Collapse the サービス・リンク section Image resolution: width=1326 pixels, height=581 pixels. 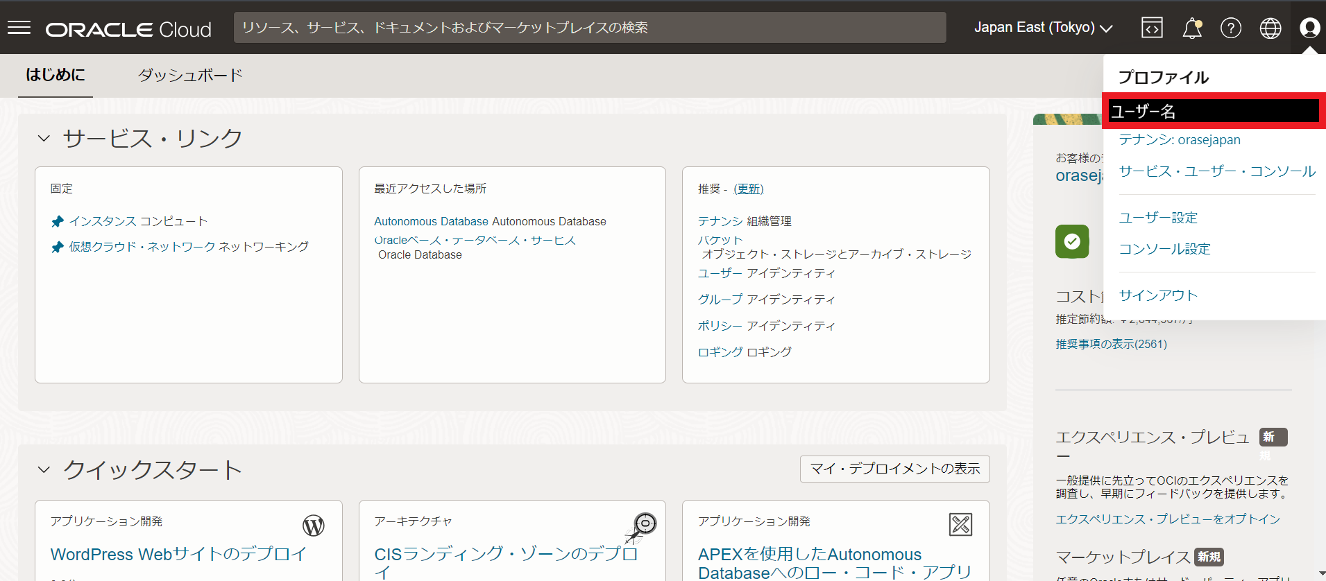pos(44,138)
